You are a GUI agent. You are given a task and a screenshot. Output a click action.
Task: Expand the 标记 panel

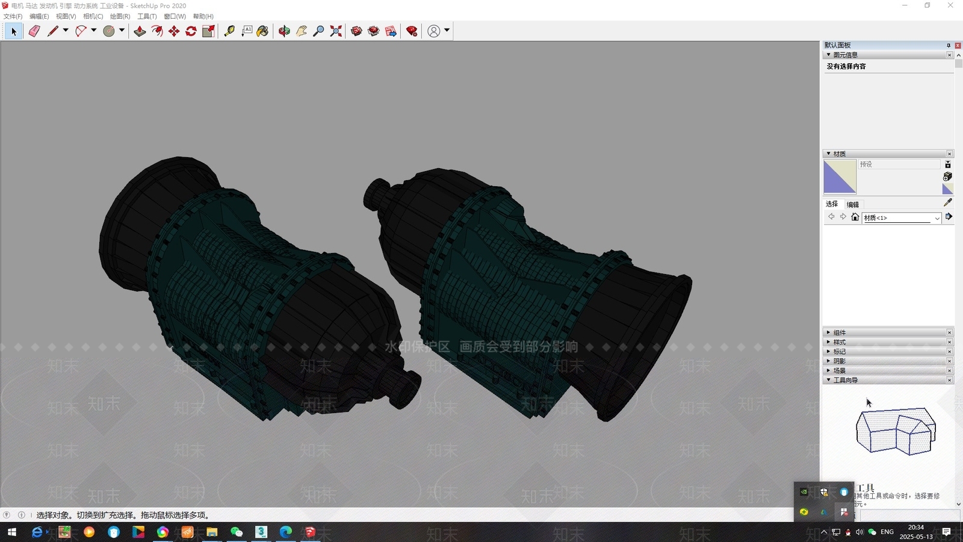coord(829,352)
